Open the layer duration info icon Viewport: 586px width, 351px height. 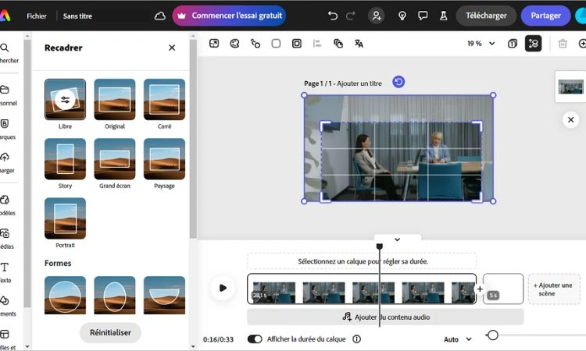point(356,339)
